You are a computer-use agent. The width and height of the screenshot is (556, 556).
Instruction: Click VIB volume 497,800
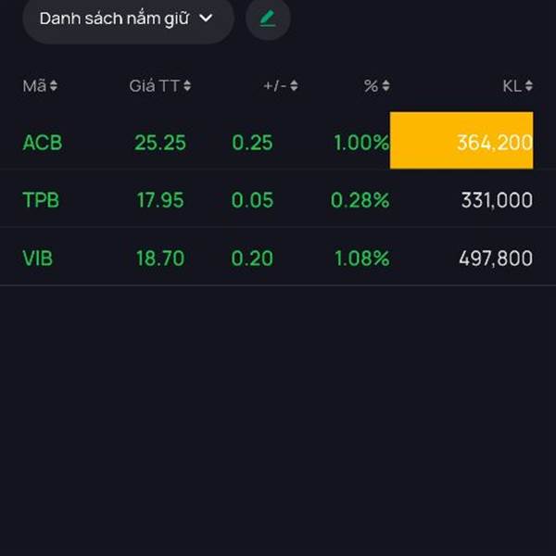tap(496, 258)
